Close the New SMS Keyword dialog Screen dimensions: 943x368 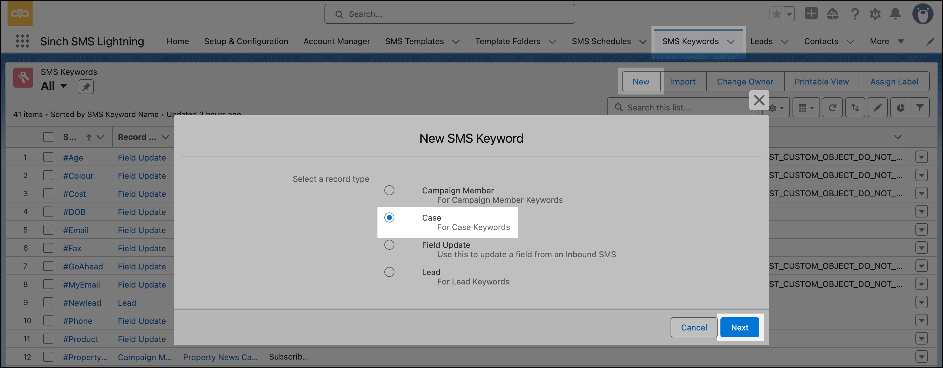pos(759,100)
